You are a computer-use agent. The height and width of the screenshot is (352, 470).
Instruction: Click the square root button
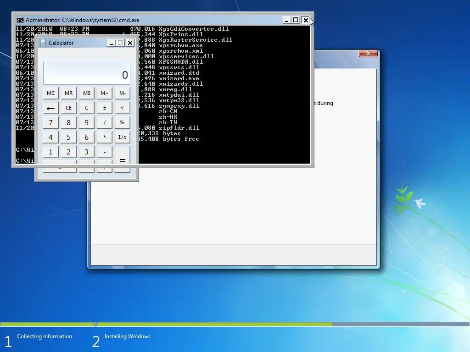pyautogui.click(x=122, y=108)
